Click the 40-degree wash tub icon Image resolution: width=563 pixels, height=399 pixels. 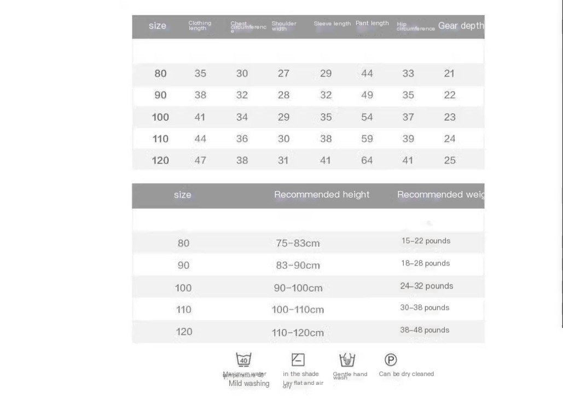[243, 360]
